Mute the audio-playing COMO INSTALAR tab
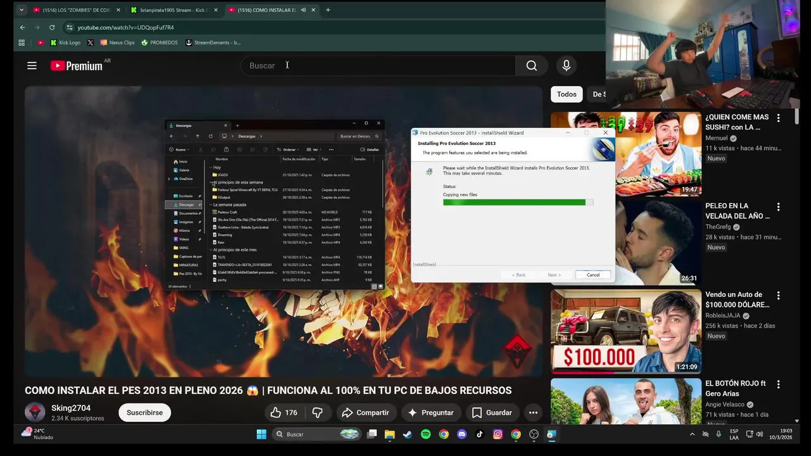 303,10
